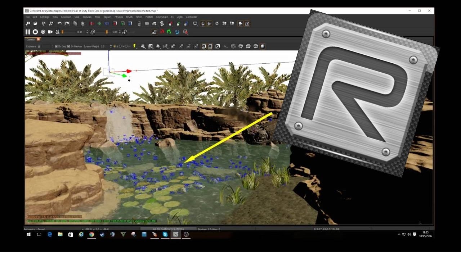This screenshot has height=259, width=461.
Task: Switch to the Camera tab
Action: click(31, 40)
